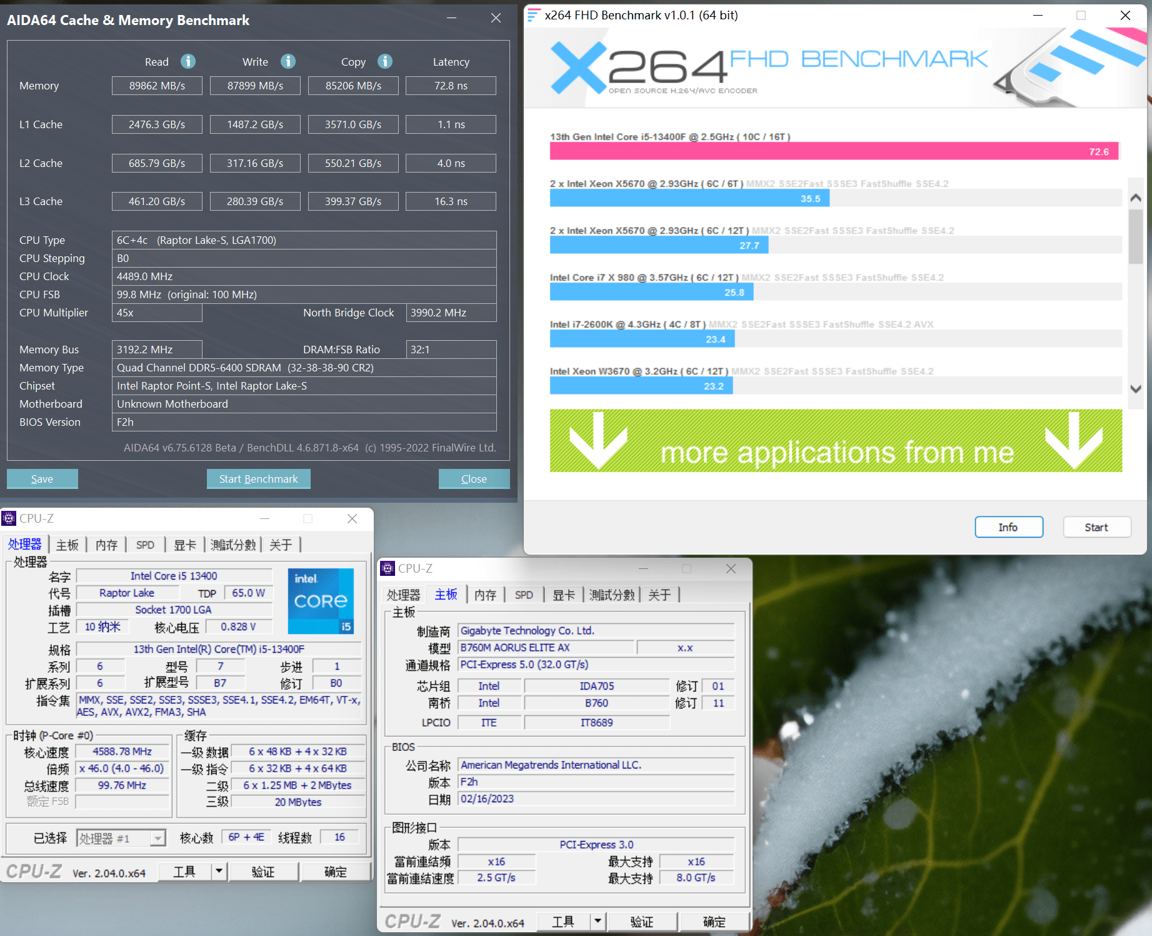
Task: Click the Copy info icon in AIDA64
Action: click(x=385, y=61)
